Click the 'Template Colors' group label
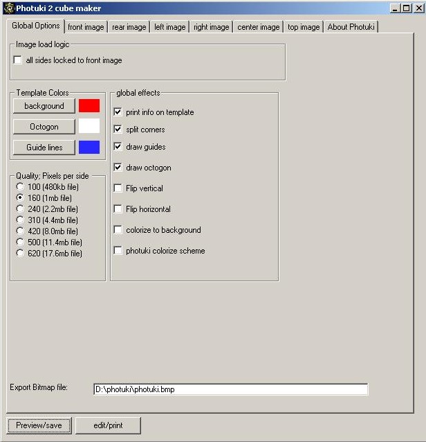Image resolution: width=426 pixels, height=442 pixels. click(42, 93)
